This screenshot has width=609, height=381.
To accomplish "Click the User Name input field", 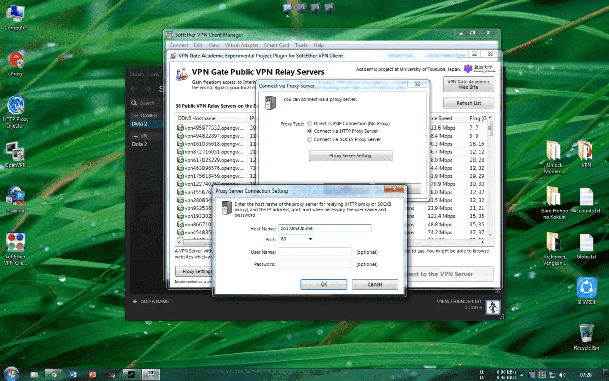I will coord(315,252).
